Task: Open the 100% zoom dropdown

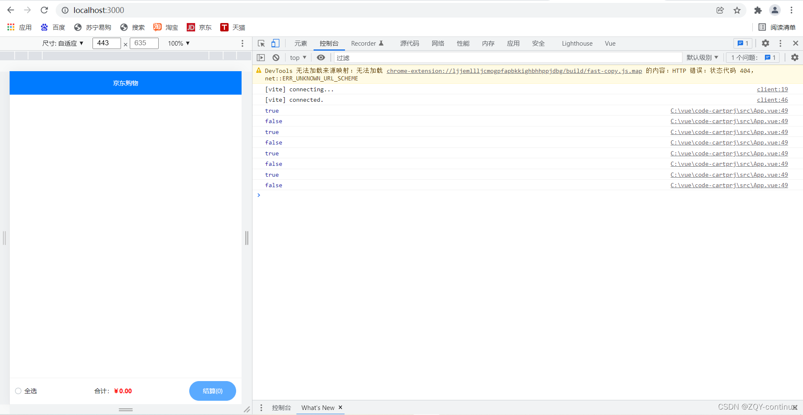Action: pyautogui.click(x=179, y=43)
